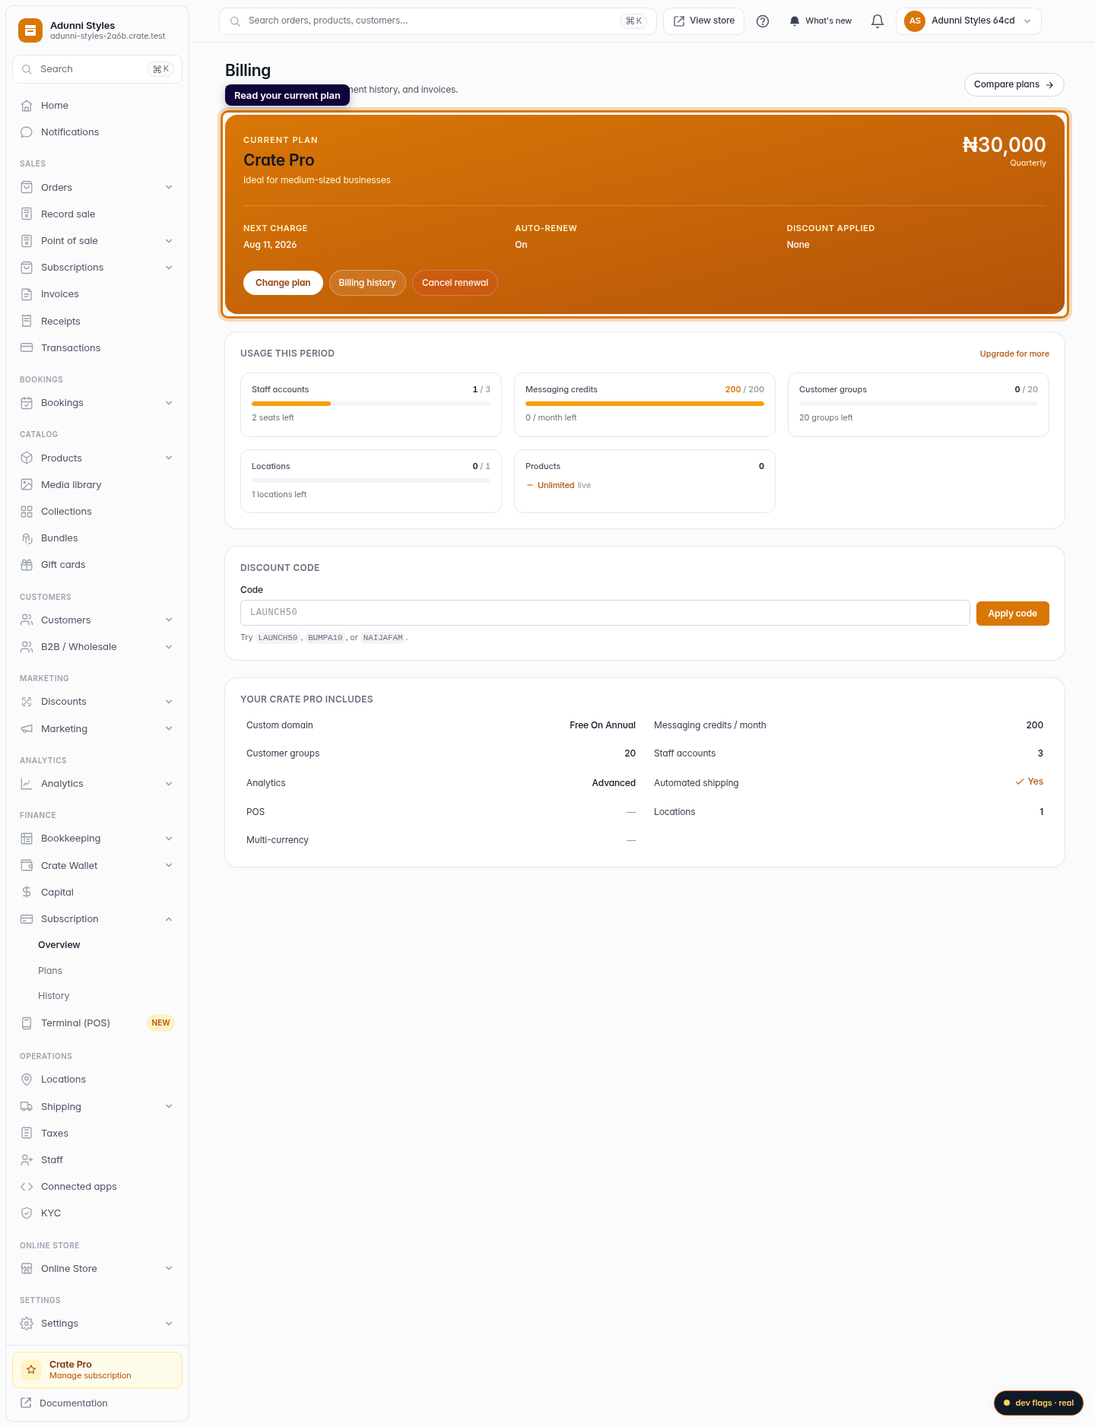Click the AS avatar circle
1095x1427 pixels.
point(915,21)
